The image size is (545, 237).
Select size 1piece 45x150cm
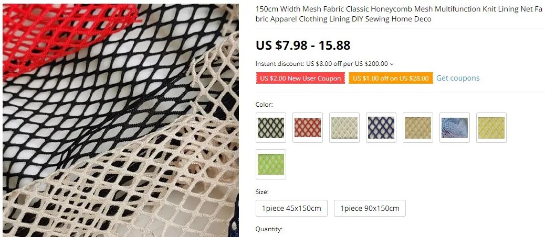291,208
